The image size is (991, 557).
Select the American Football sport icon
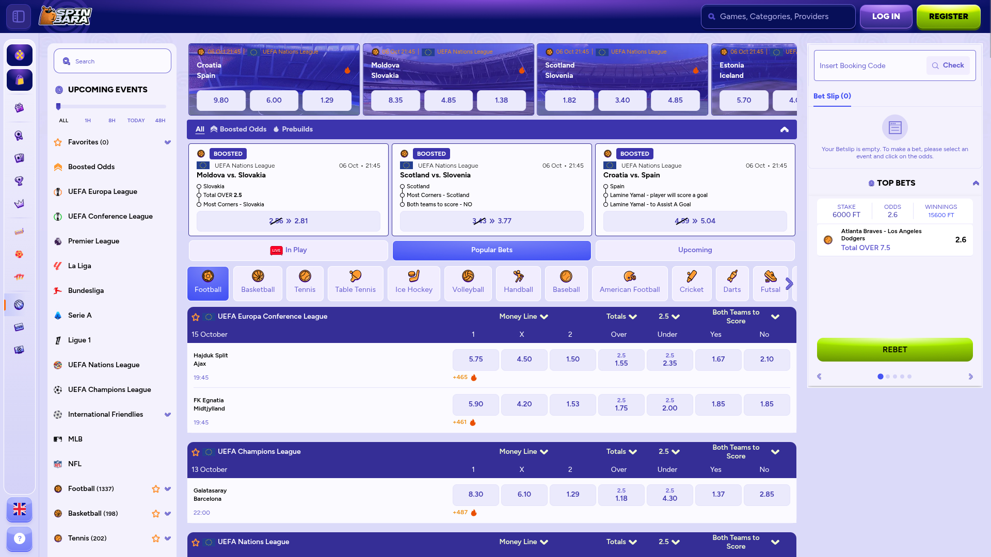pos(630,283)
